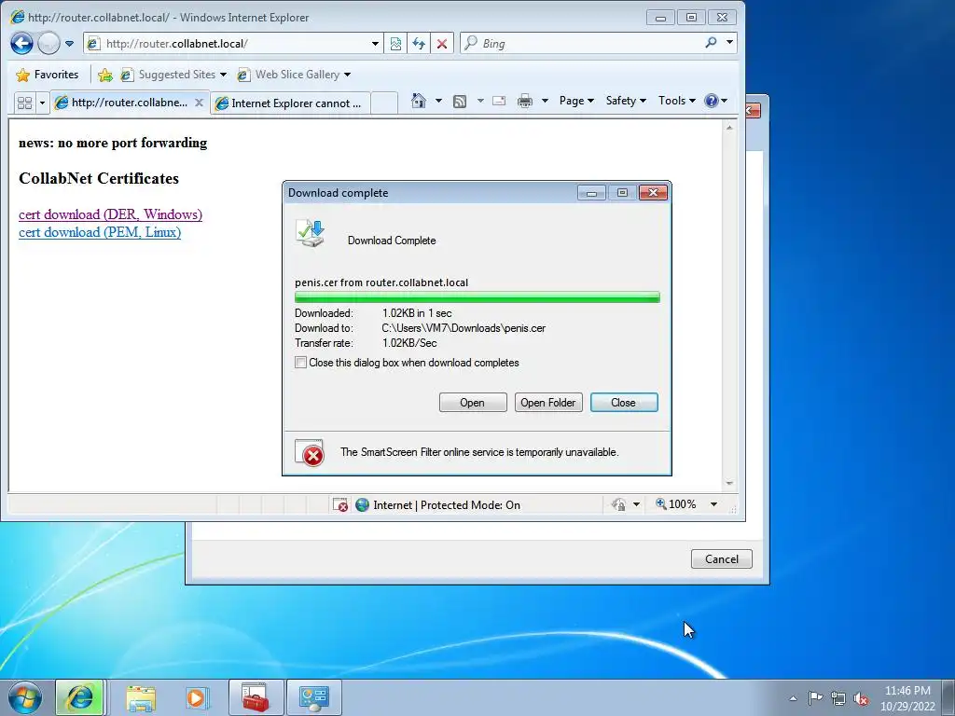Click the Open button in download dialog
Viewport: 955px width, 716px height.
[x=473, y=403]
